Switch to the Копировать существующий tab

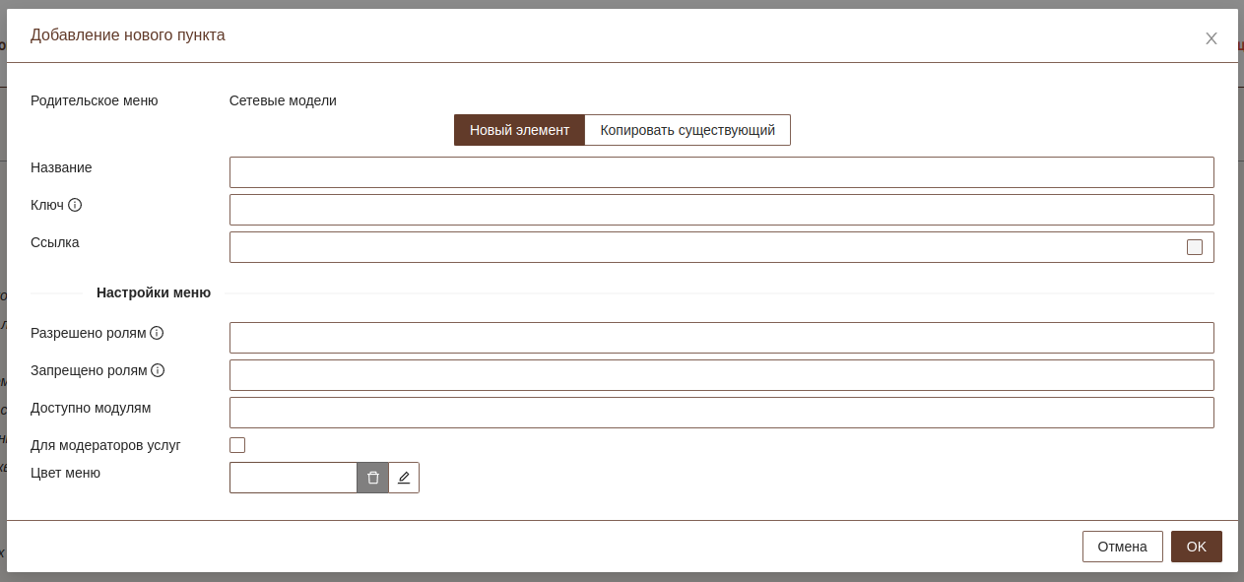(687, 130)
